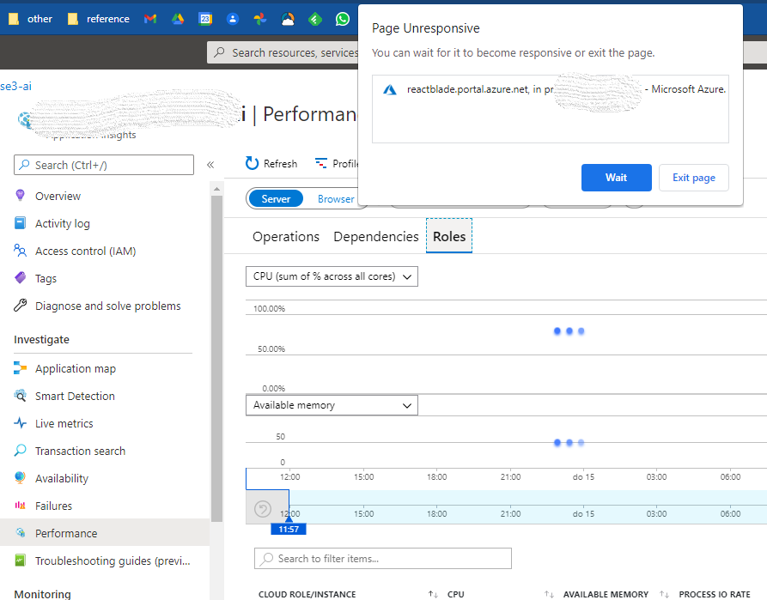Open the Available memory dropdown
The image size is (767, 600).
332,405
